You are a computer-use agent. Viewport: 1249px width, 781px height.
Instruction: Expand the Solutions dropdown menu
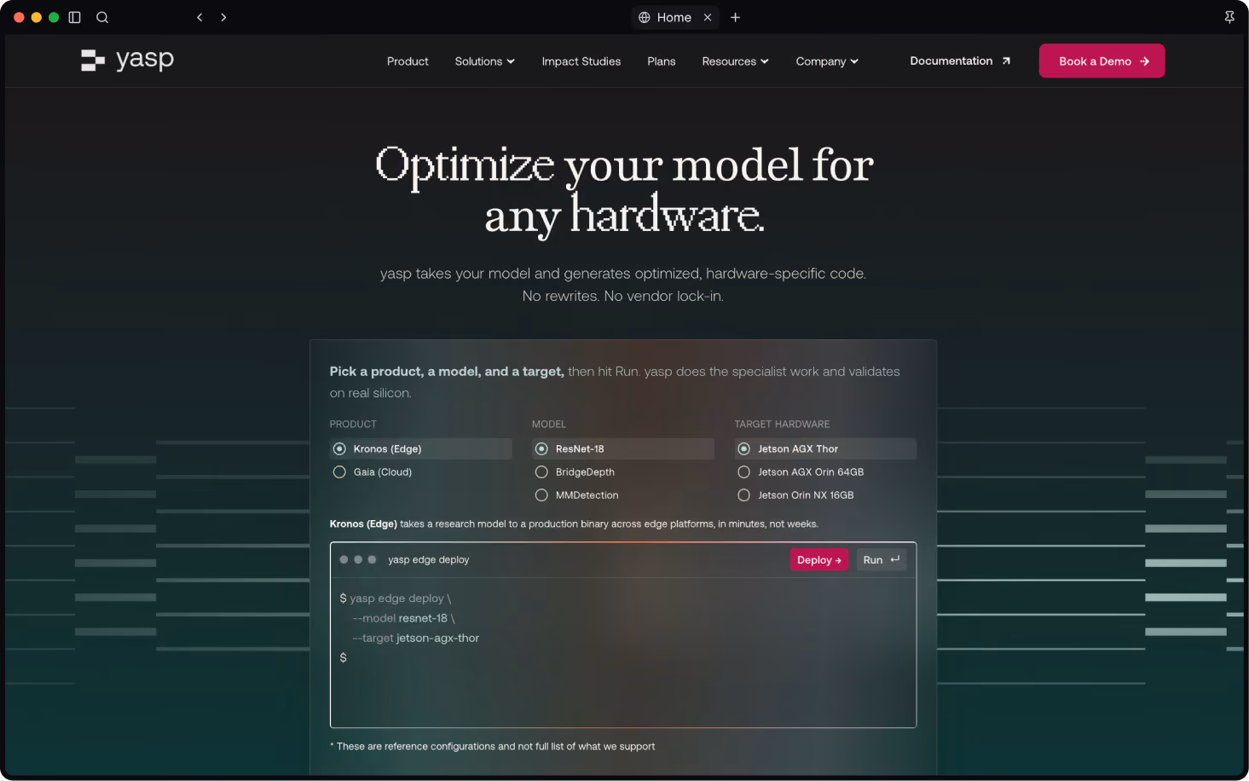(x=485, y=61)
